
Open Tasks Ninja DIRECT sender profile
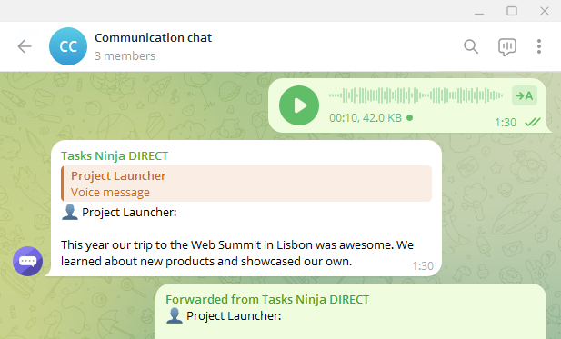(115, 156)
